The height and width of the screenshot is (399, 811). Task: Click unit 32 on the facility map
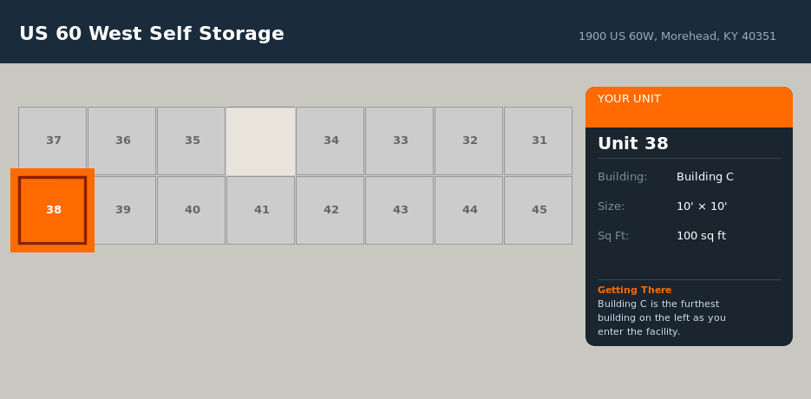coord(469,141)
